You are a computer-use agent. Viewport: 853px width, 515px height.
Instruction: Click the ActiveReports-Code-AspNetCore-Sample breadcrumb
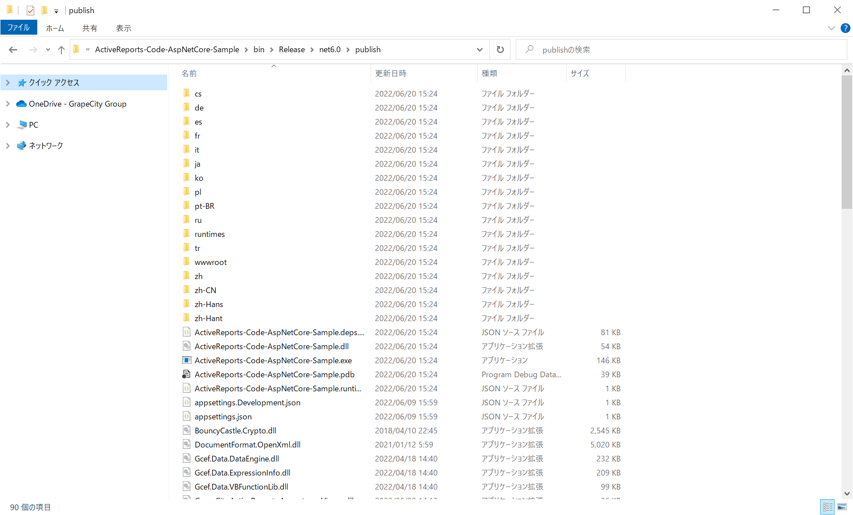[167, 50]
